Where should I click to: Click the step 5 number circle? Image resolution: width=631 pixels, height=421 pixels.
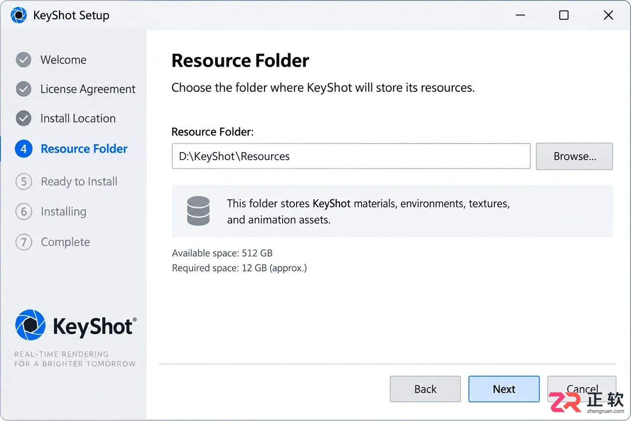tap(24, 182)
